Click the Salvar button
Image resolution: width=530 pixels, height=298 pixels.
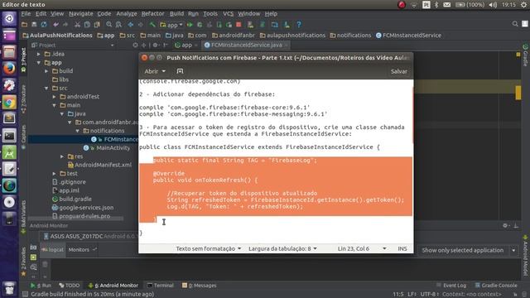pos(399,71)
